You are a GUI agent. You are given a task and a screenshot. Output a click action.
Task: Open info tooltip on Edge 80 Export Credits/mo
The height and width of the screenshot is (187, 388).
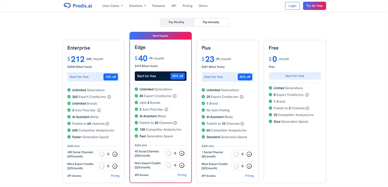pyautogui.click(x=175, y=96)
